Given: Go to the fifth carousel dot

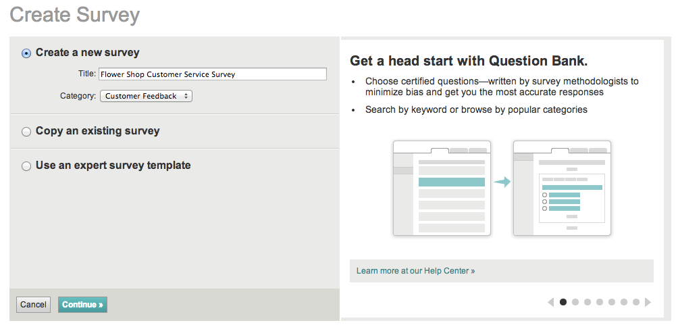Looking at the screenshot, I should click(x=611, y=302).
